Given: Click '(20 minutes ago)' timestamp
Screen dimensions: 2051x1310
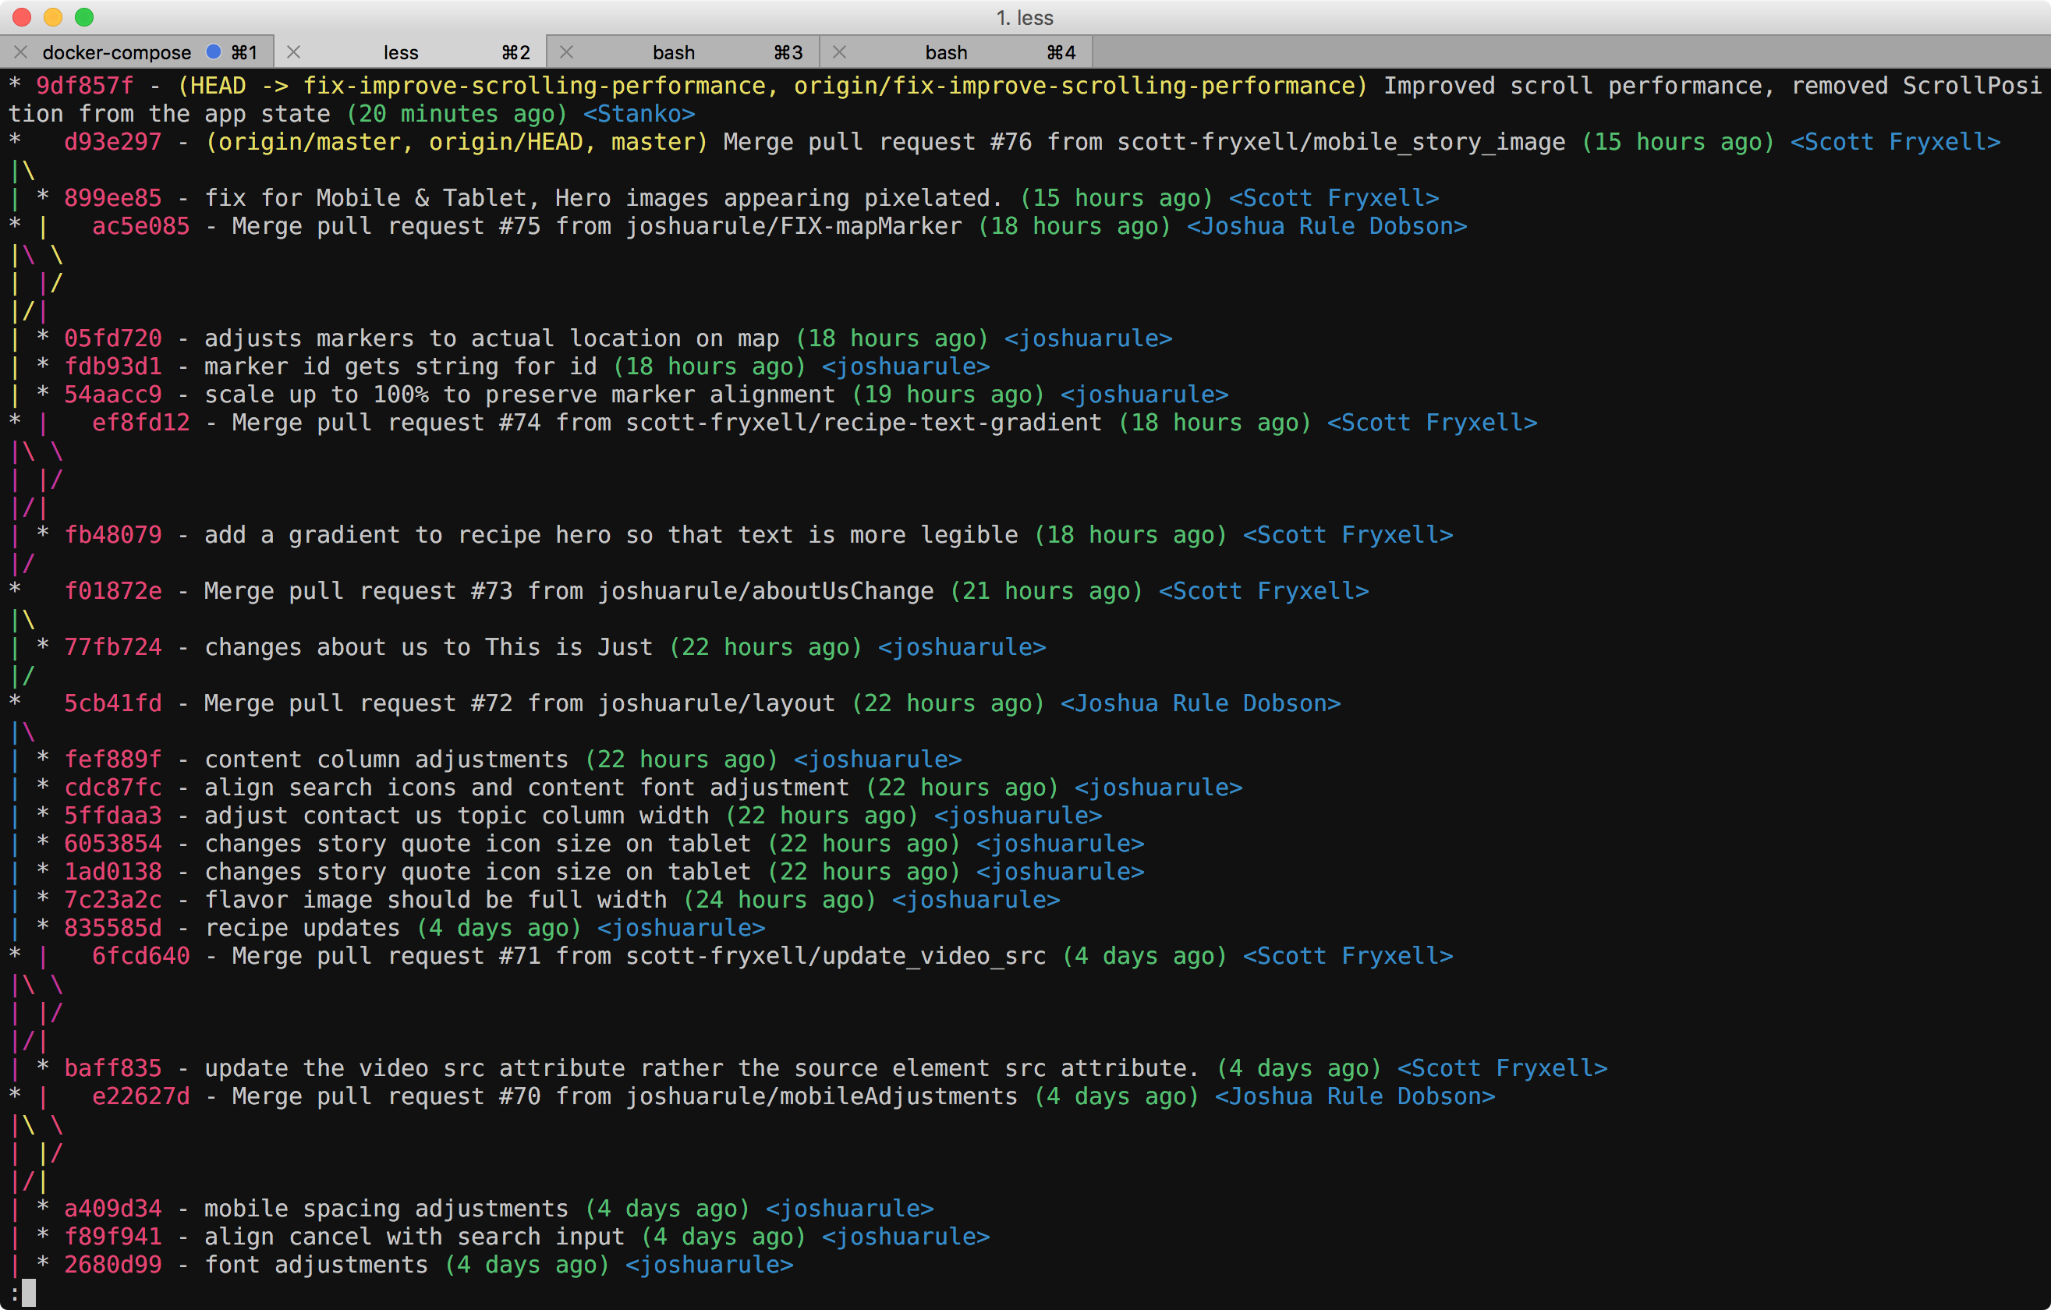Looking at the screenshot, I should (x=456, y=114).
